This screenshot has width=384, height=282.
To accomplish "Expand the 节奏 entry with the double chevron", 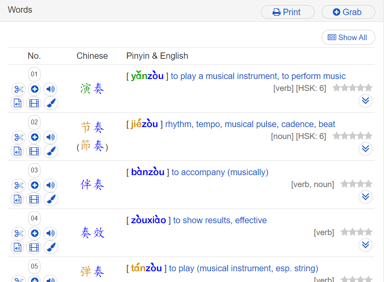I will 365,149.
